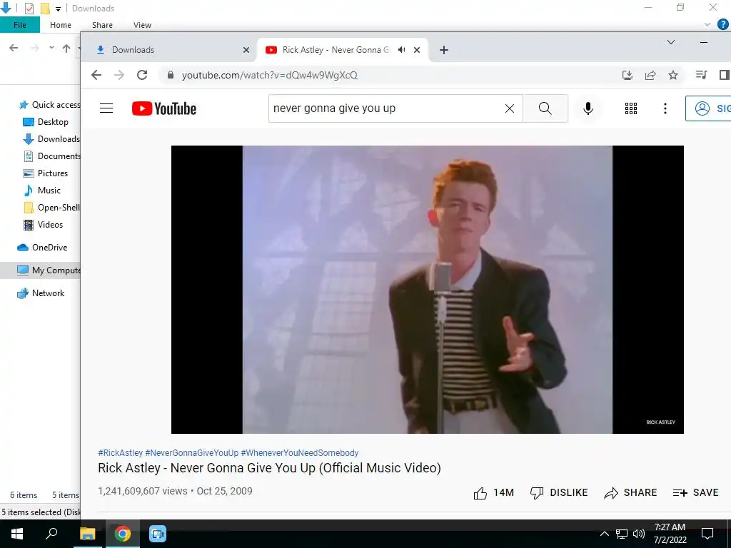Open the #RickAstley hashtag link

(120, 453)
